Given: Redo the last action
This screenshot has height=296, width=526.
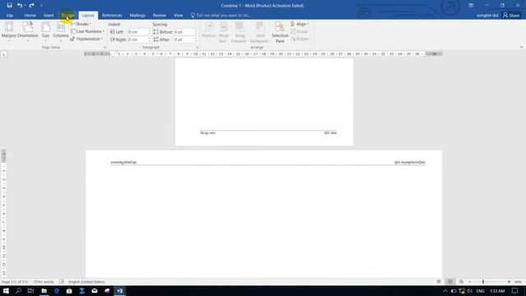Looking at the screenshot, I should pos(31,6).
